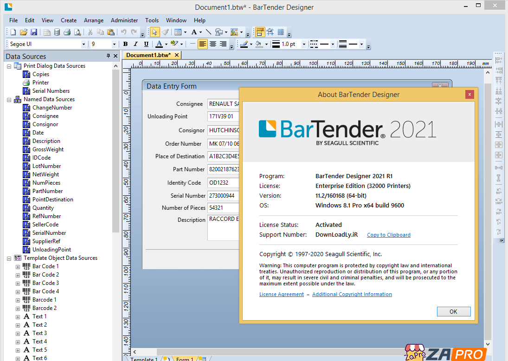Open the 1.0 pt line thickness dropdown
Viewport: 508px width, 361px height.
304,44
